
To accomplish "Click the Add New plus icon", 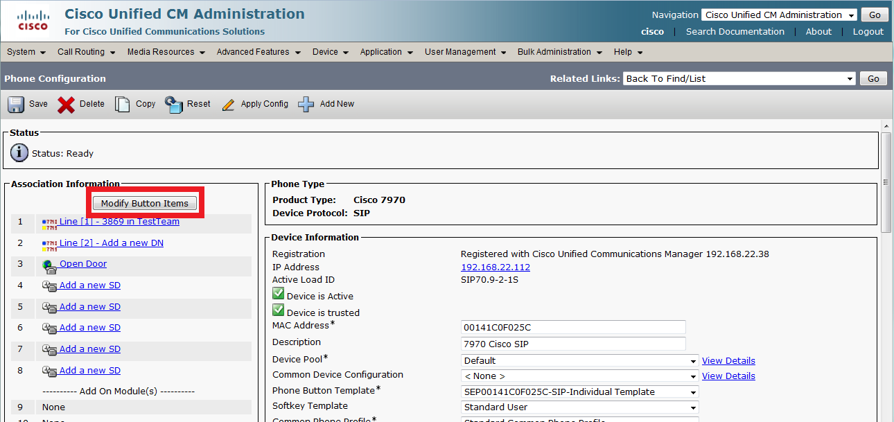I will pos(306,104).
